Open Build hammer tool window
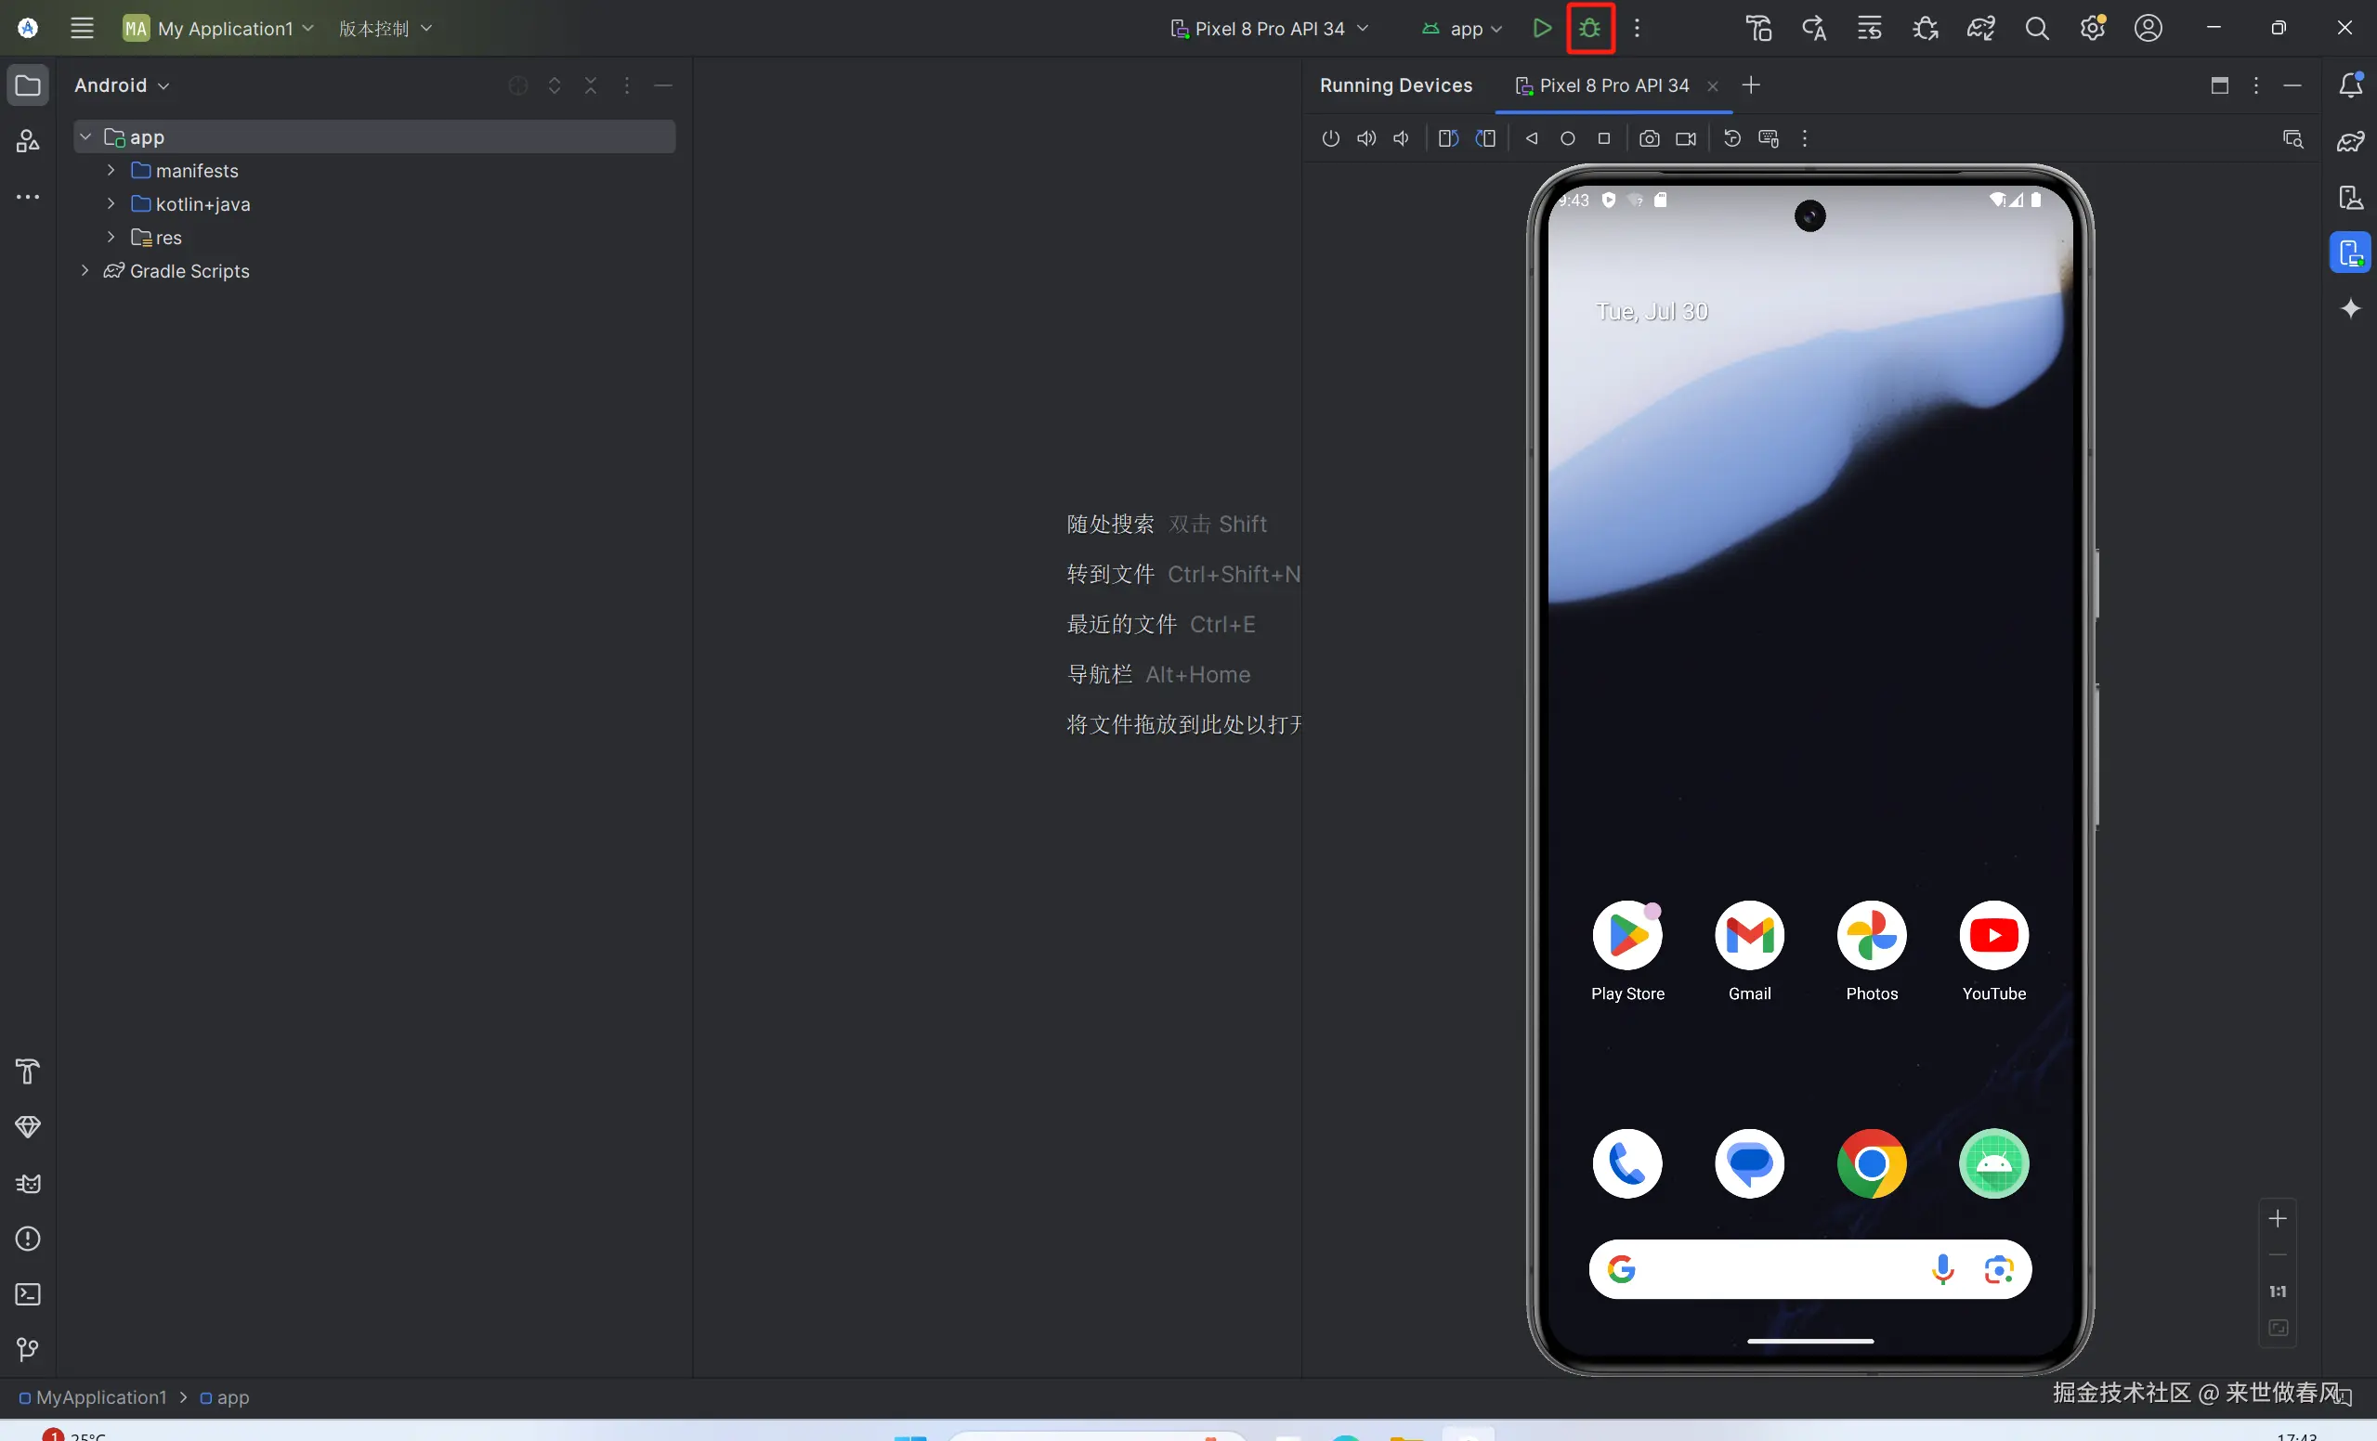The height and width of the screenshot is (1441, 2377). [28, 1071]
